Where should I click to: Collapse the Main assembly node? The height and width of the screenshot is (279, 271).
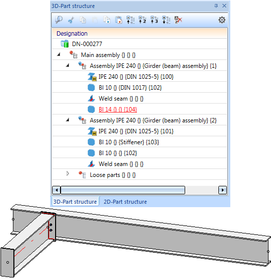coord(59,55)
